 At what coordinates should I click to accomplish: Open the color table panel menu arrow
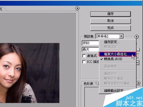coord(138,83)
